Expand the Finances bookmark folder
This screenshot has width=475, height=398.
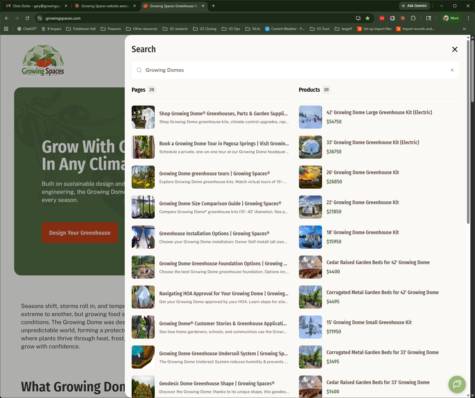point(111,29)
